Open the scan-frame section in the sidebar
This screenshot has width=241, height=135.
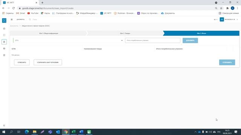pos(4,35)
